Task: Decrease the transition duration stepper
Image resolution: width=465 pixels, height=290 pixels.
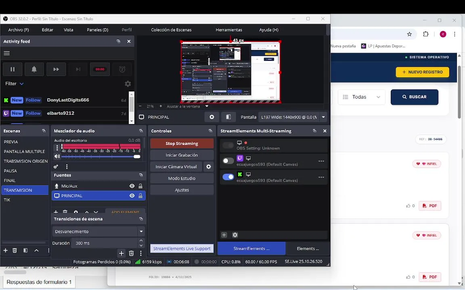Action: pyautogui.click(x=141, y=246)
